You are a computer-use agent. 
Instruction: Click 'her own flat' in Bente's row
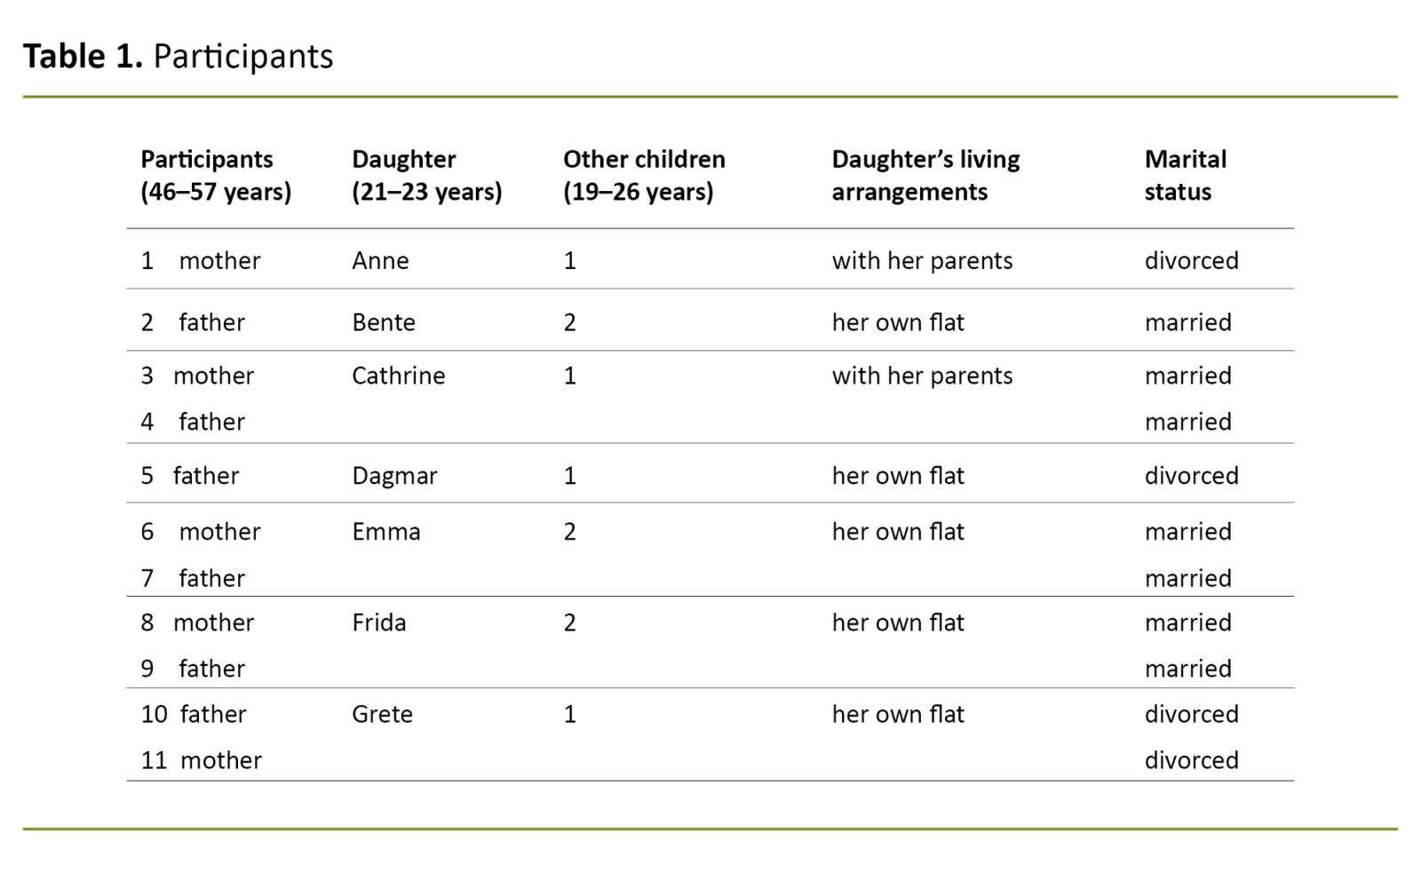pos(898,322)
